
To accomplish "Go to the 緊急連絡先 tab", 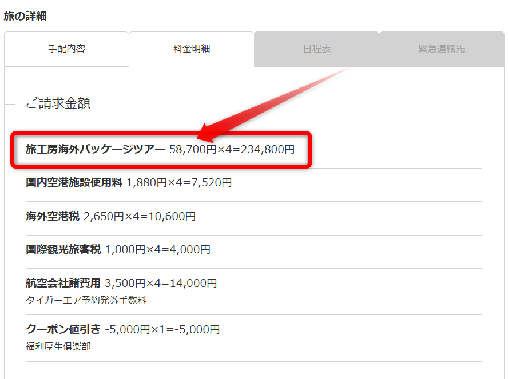I will point(441,49).
